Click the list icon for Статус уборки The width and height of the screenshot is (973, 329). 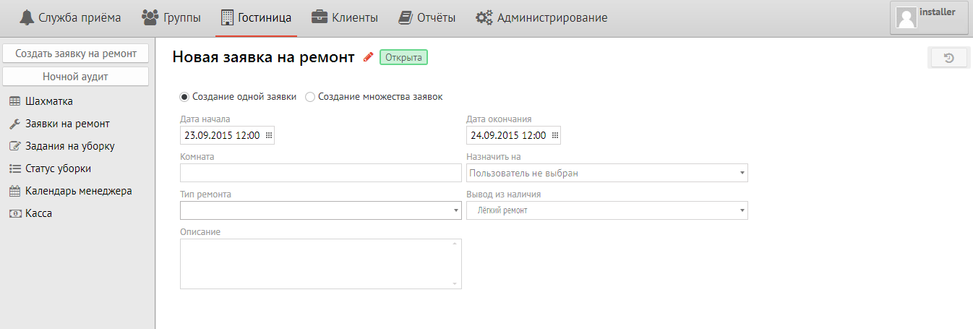pos(14,168)
